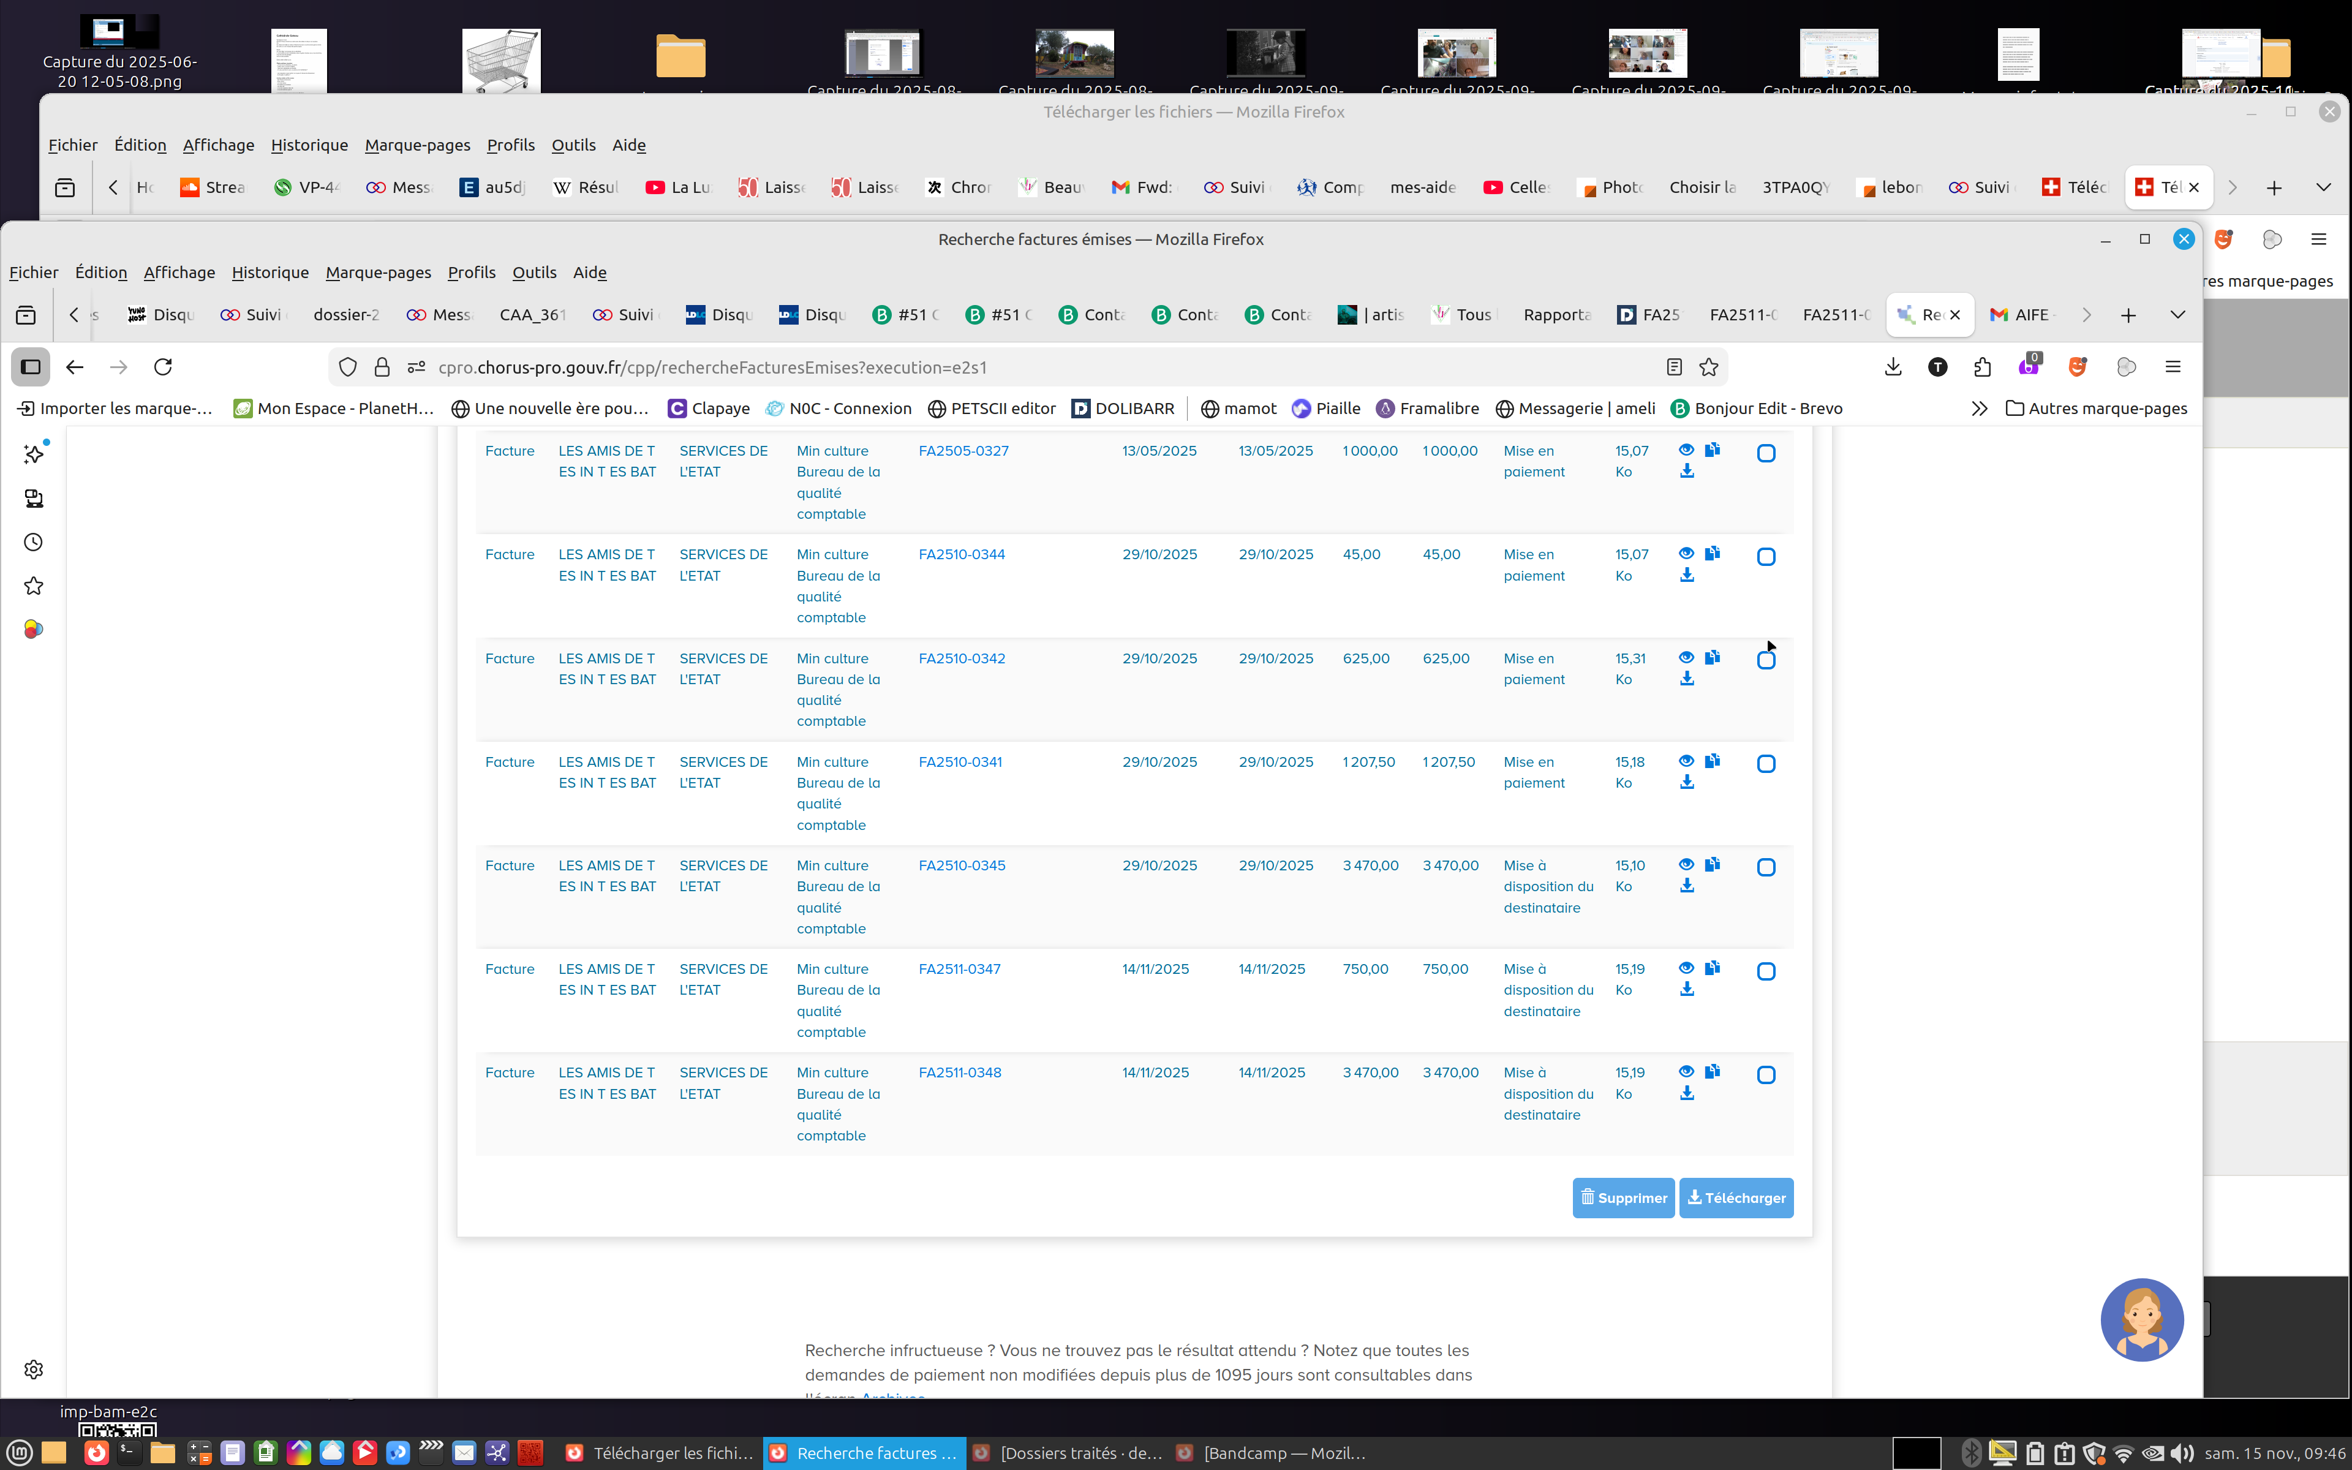Open the Autres marque-pages folder
2352x1470 pixels.
2097,409
